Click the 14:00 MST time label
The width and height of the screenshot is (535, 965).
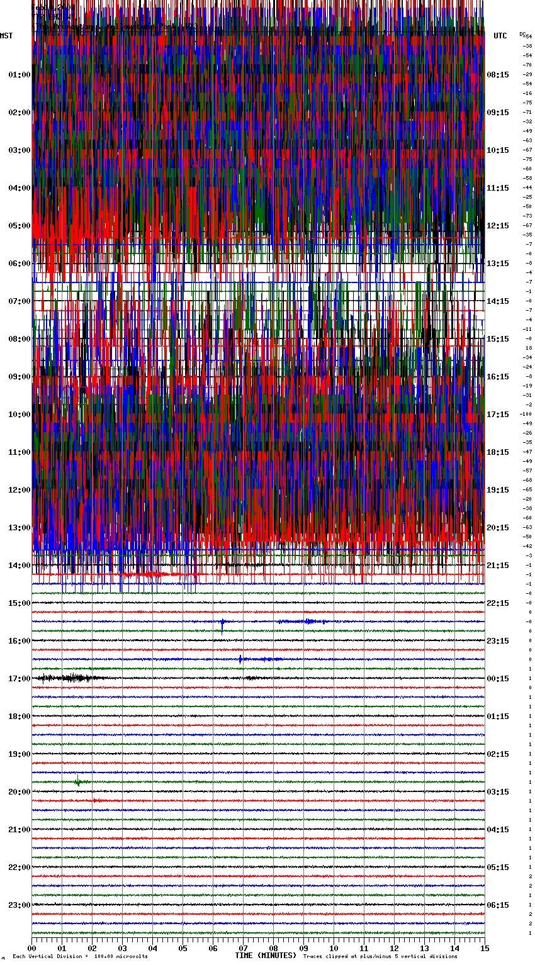click(20, 566)
